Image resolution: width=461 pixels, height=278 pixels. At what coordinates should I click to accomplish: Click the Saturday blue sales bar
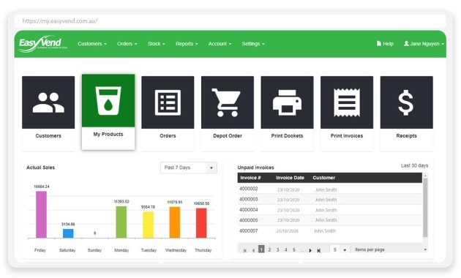[x=68, y=233]
